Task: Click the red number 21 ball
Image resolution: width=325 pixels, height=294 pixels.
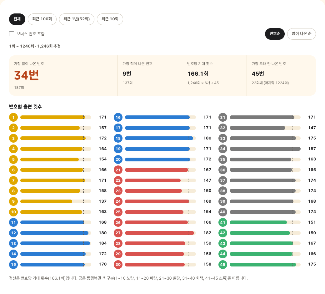Action: [x=118, y=170]
